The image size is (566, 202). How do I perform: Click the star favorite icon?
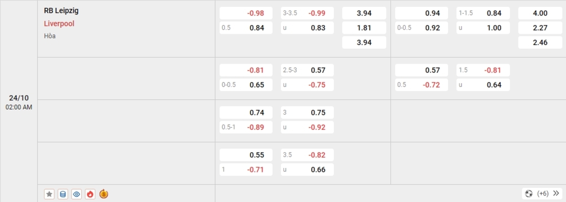point(49,194)
